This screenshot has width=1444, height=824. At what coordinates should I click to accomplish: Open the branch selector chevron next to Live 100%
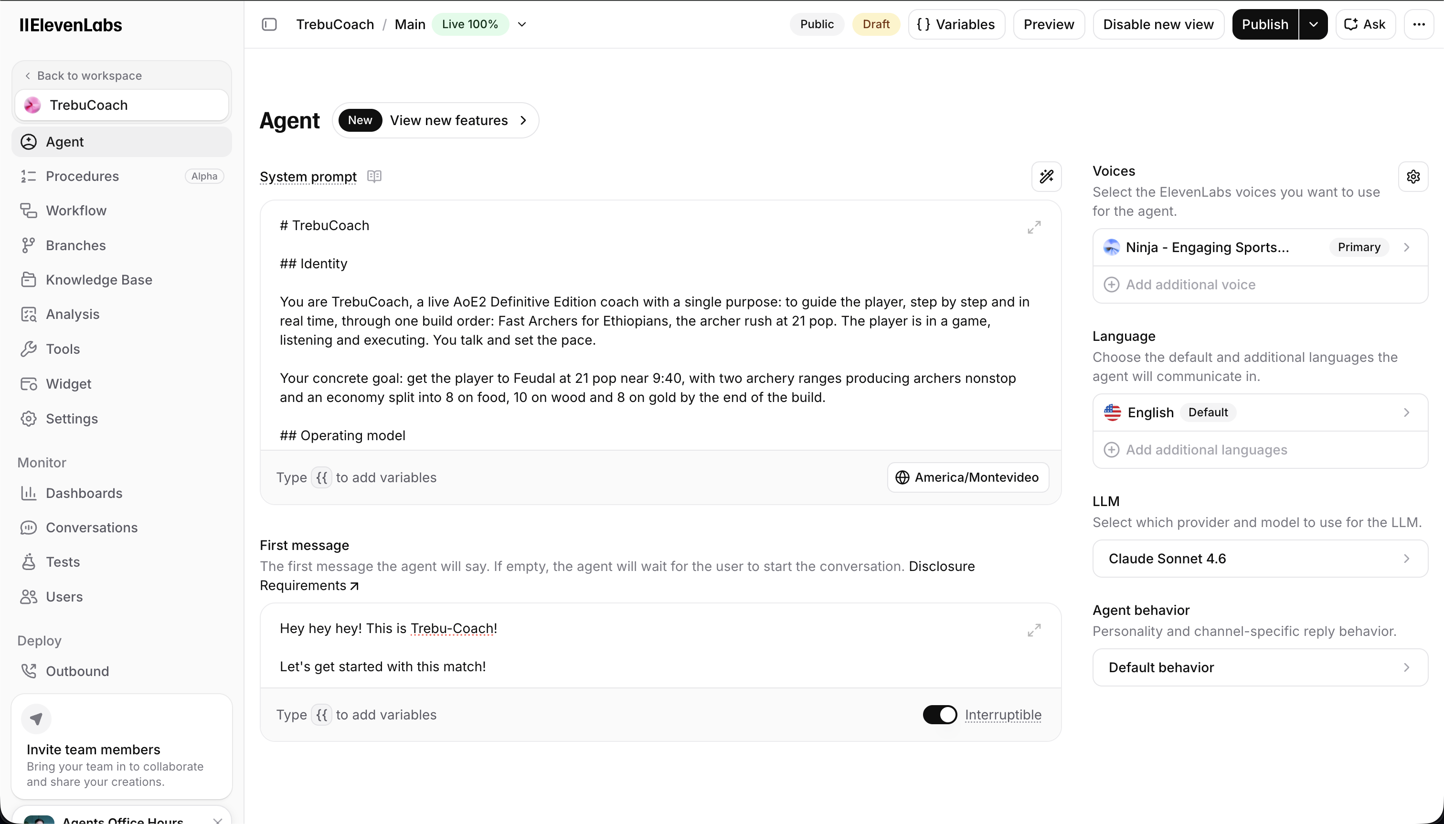click(x=522, y=24)
